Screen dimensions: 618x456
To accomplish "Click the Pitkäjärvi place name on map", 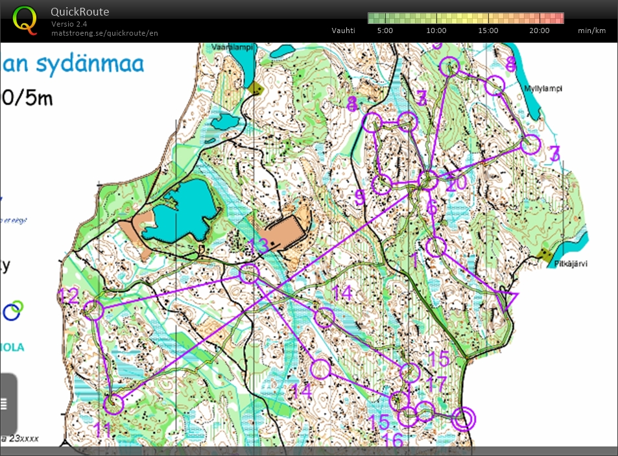I will [553, 264].
